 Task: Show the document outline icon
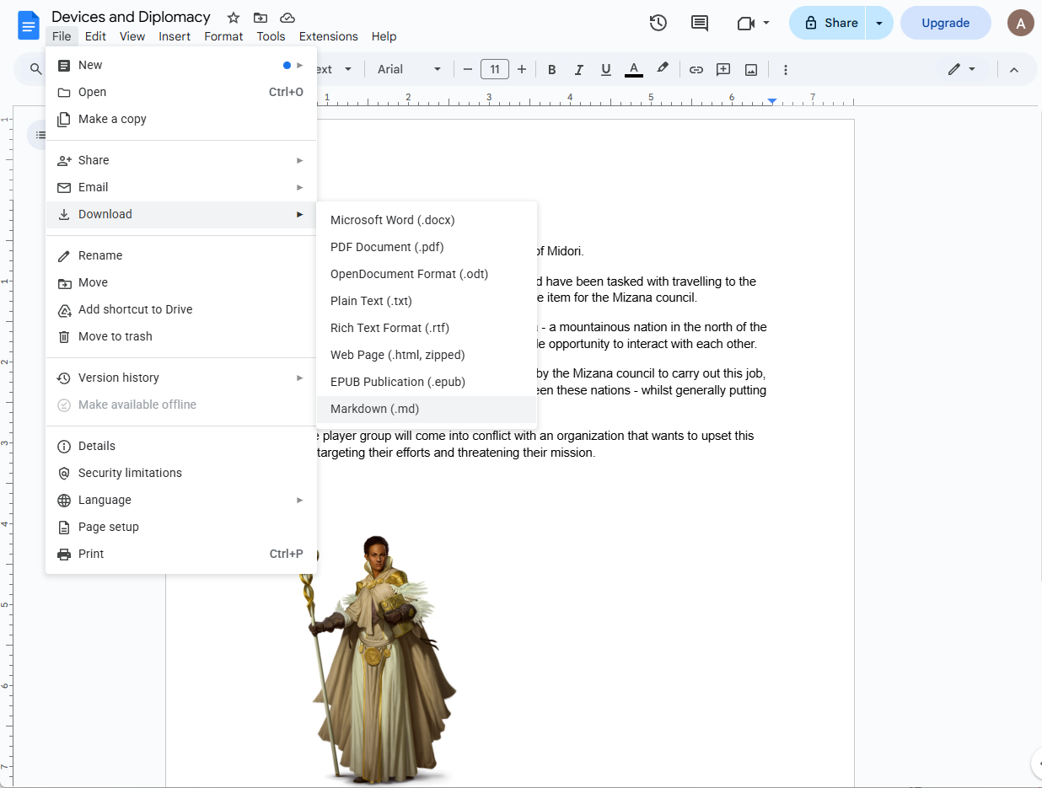[40, 135]
